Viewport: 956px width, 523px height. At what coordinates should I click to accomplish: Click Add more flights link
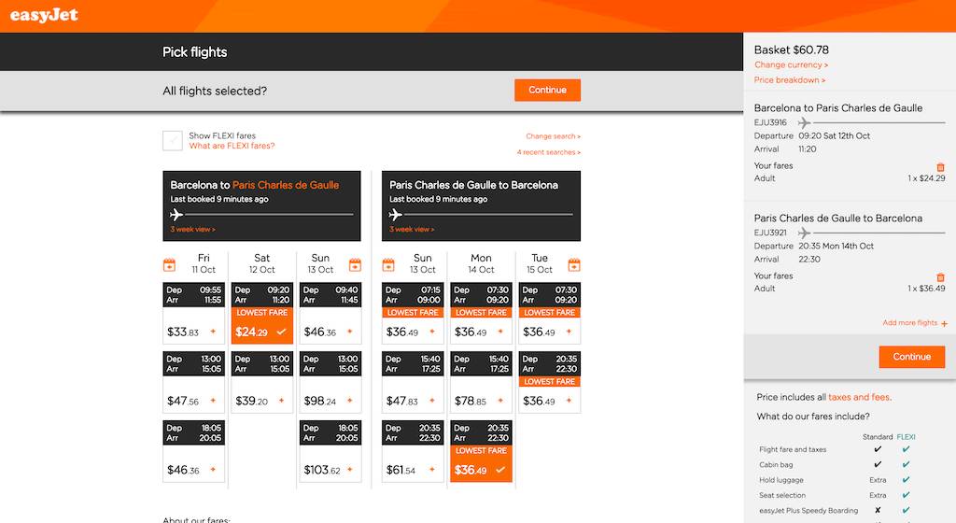(x=909, y=323)
